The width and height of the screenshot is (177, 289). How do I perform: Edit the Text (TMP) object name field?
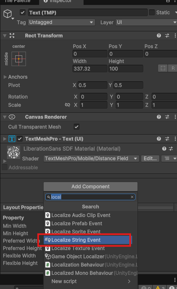click(88, 12)
